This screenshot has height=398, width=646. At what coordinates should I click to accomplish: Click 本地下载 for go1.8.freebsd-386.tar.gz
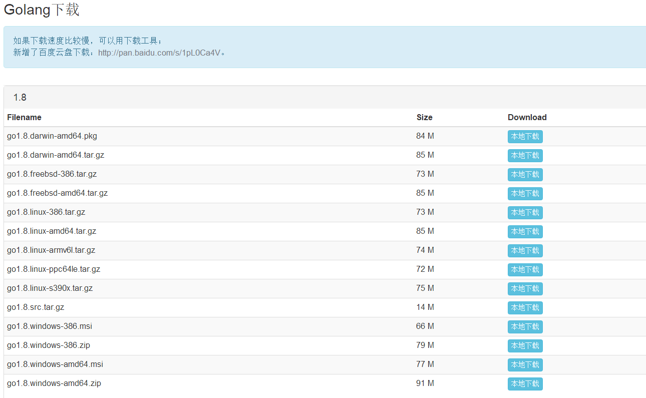pos(525,175)
